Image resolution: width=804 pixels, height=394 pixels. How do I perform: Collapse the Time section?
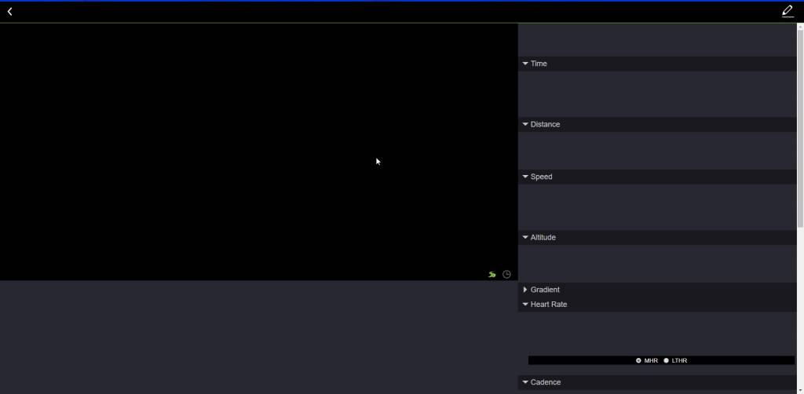(x=525, y=64)
